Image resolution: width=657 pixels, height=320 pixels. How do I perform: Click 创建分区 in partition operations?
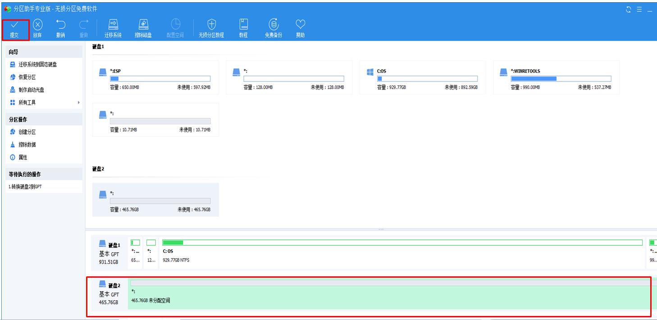click(x=27, y=132)
